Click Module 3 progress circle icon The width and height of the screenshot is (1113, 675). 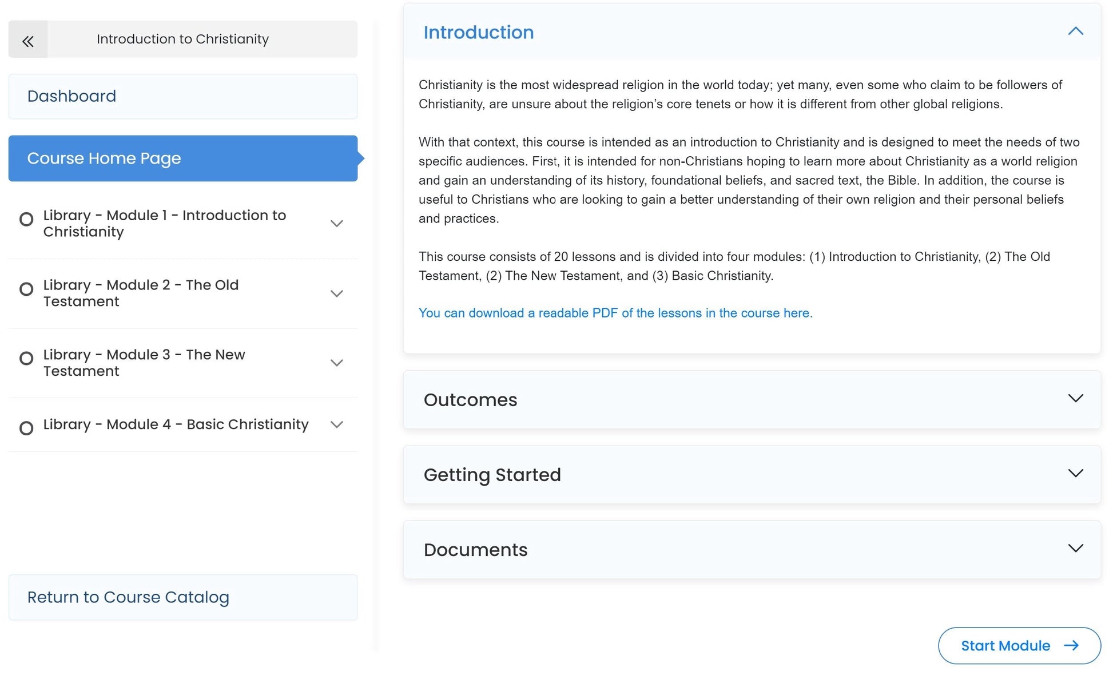(26, 359)
